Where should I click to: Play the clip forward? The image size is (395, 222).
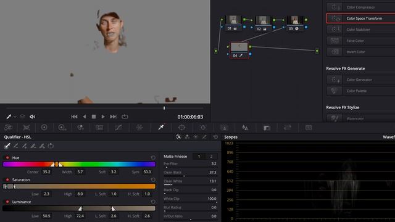(x=103, y=117)
